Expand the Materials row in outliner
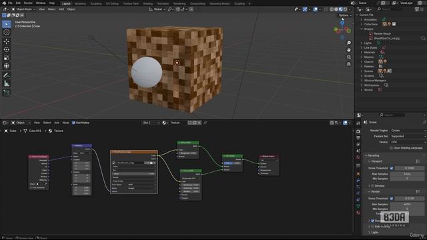427x240 pixels. click(362, 52)
